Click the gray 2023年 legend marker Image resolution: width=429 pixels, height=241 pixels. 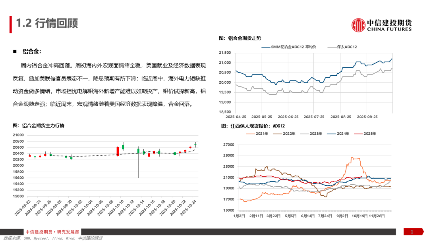coord(305,134)
